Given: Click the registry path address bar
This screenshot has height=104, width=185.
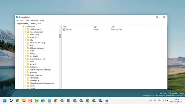Looking at the screenshot, I should coord(91,24).
